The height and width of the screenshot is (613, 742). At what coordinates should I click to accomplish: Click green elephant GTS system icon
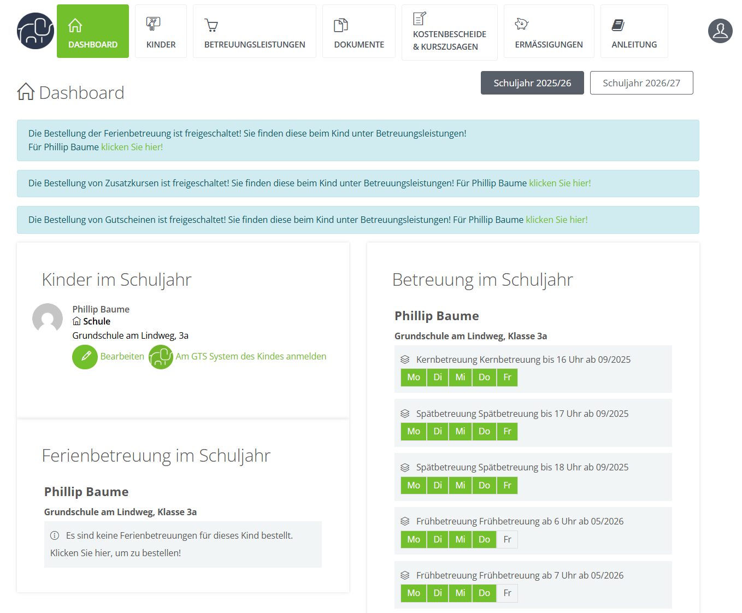click(x=161, y=357)
